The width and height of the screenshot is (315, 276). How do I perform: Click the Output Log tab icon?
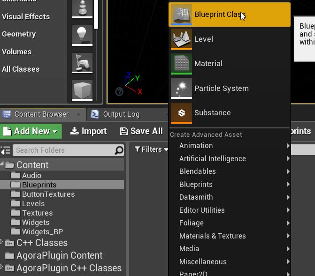pos(95,114)
